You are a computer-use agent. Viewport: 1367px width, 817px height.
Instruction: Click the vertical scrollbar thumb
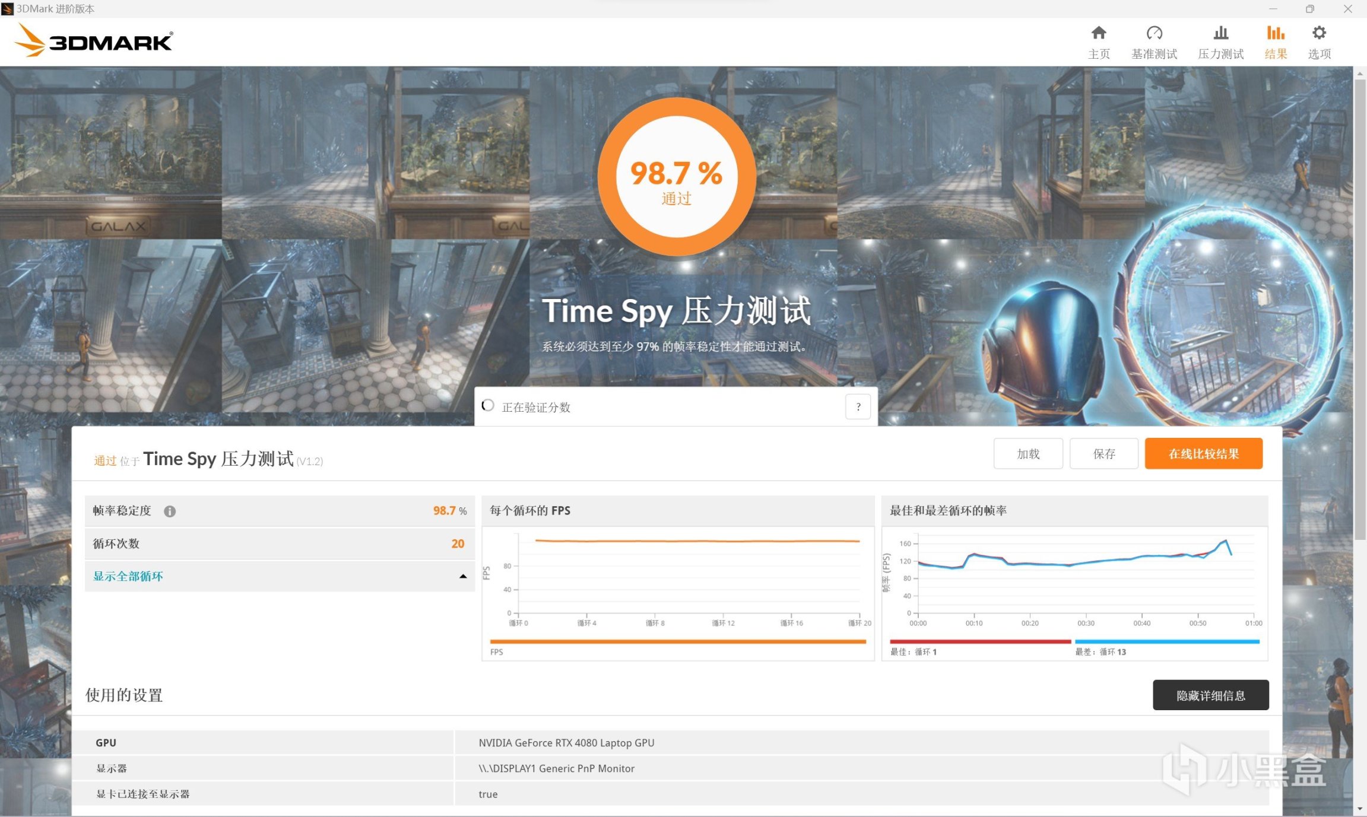(x=1360, y=309)
